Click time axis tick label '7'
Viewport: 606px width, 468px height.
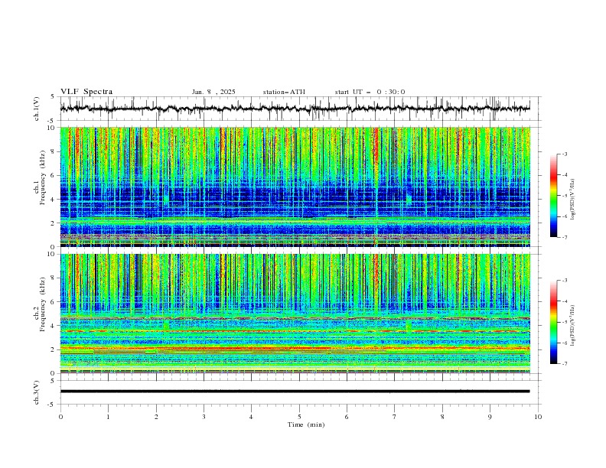[x=395, y=417]
